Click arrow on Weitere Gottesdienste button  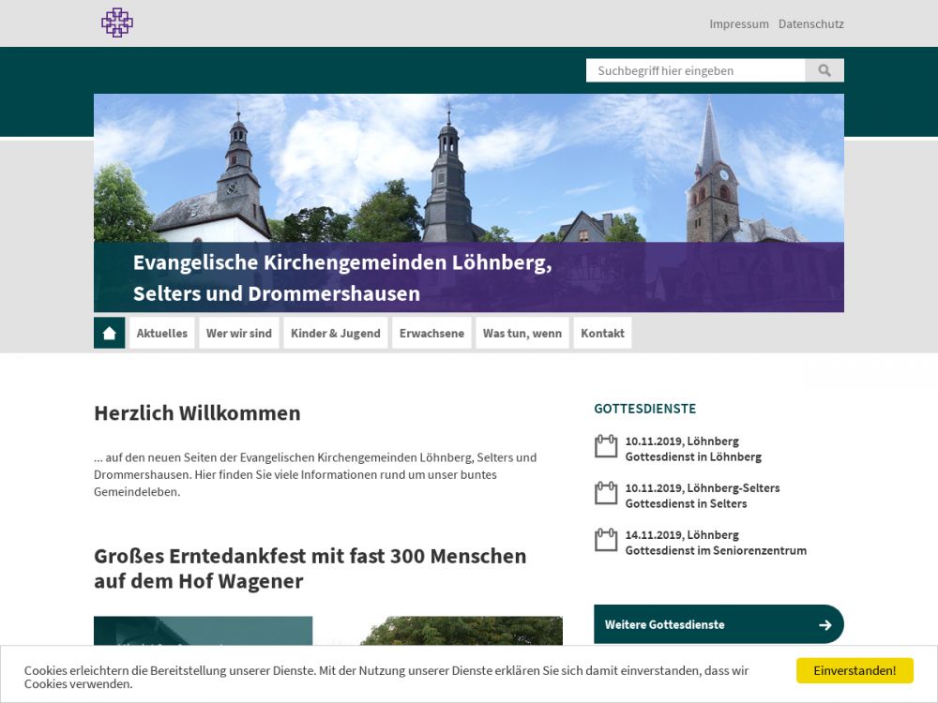click(825, 625)
